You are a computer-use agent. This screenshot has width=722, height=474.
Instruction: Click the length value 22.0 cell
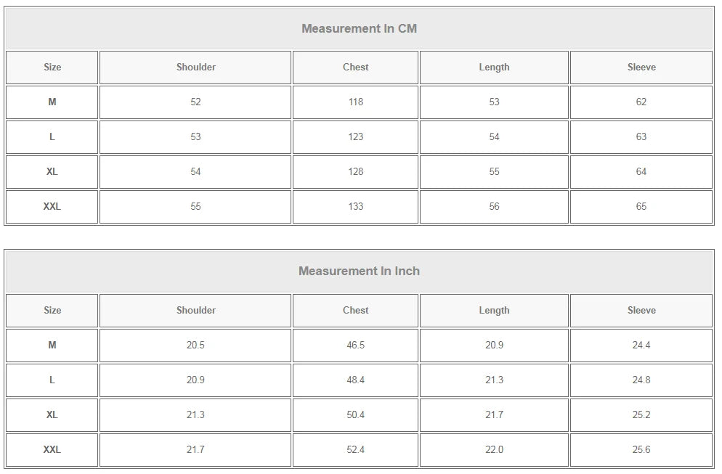click(494, 450)
